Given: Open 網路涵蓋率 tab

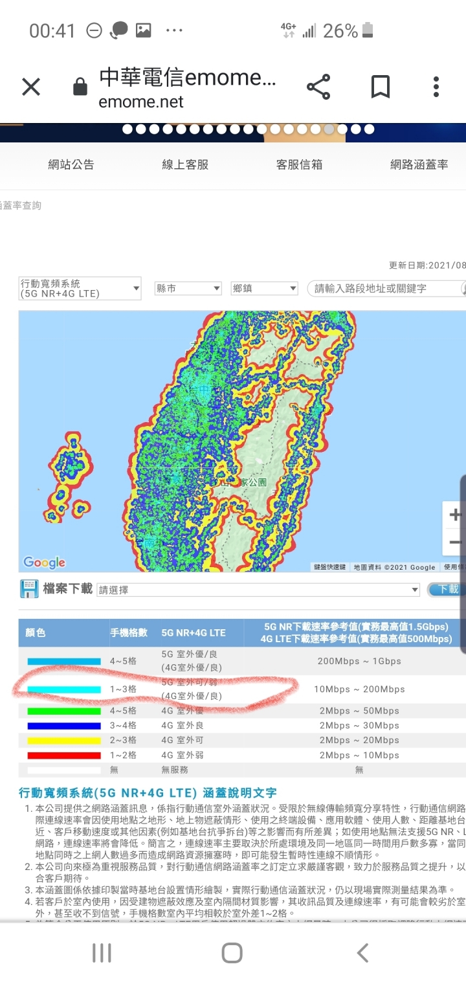Looking at the screenshot, I should (x=419, y=164).
